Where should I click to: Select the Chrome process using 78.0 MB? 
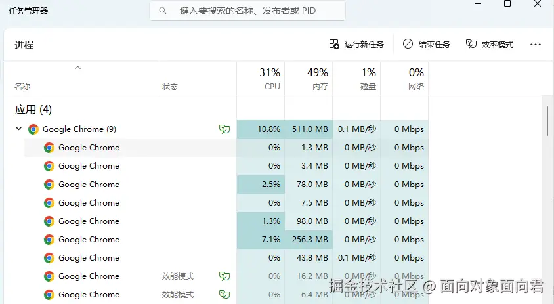pyautogui.click(x=226, y=184)
